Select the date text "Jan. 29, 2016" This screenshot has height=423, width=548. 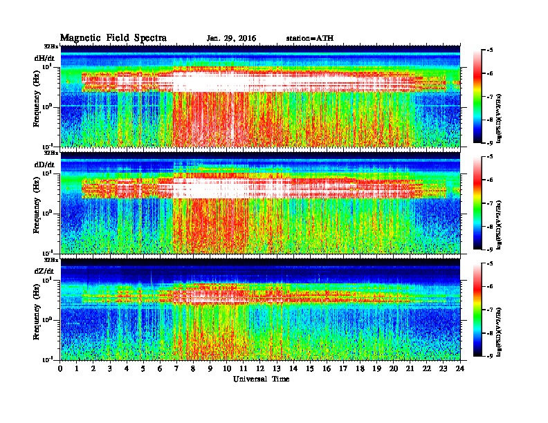(x=231, y=39)
